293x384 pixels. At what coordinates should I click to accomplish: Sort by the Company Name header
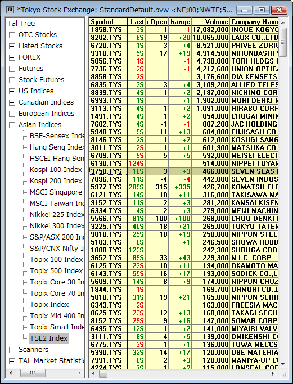pos(254,22)
